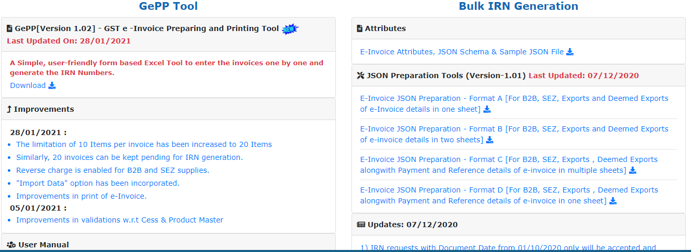Click 'JSON Preparation Tools (Version-1.01)' heading text
691x252 pixels.
point(446,76)
